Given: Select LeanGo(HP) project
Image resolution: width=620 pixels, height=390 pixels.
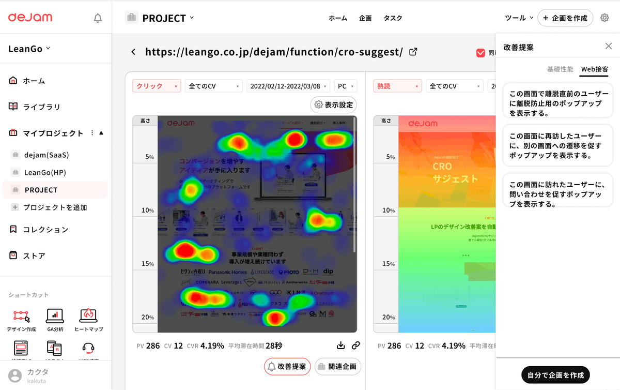Looking at the screenshot, I should click(x=45, y=172).
